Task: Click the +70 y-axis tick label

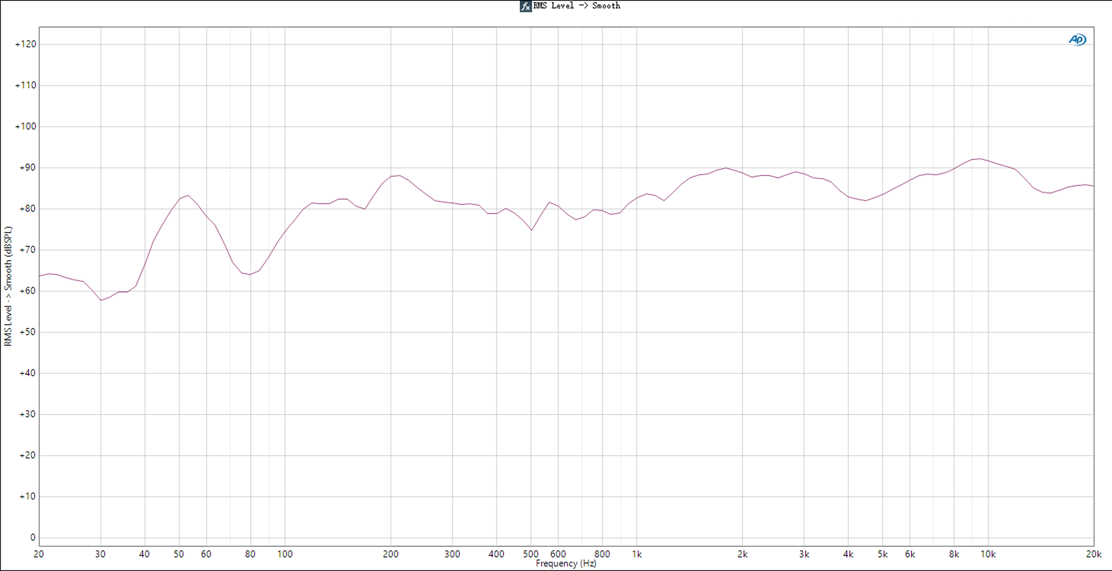Action: [27, 250]
